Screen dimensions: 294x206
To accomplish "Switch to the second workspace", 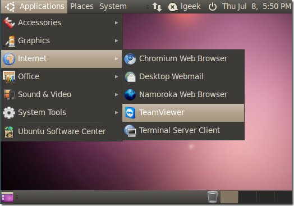I will point(247,197).
